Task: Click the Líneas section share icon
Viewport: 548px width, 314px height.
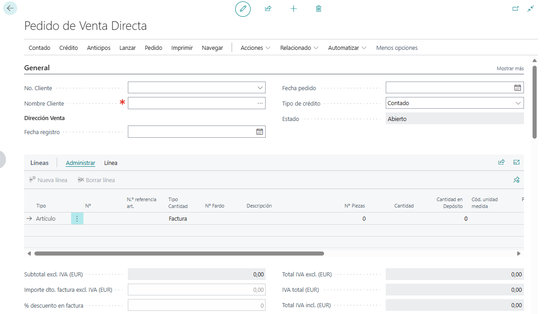Action: coord(501,162)
